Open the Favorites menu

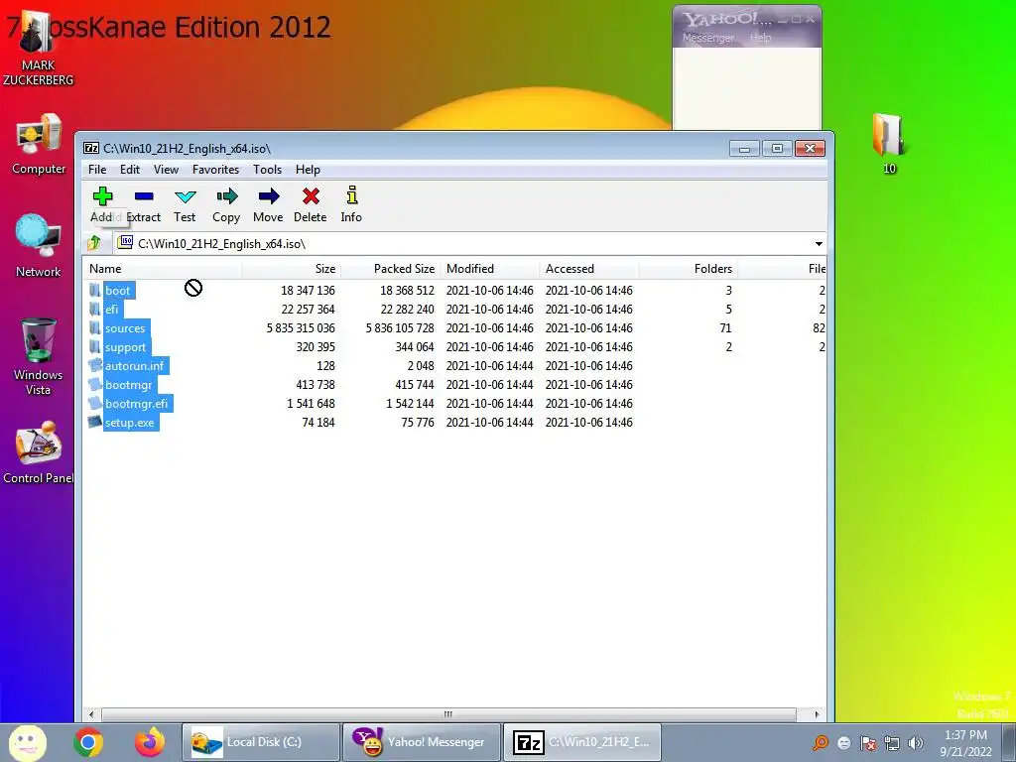click(x=215, y=169)
